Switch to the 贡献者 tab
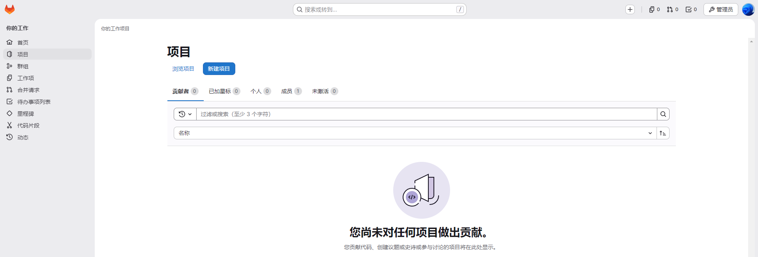Screen dimensions: 758x257 185,91
